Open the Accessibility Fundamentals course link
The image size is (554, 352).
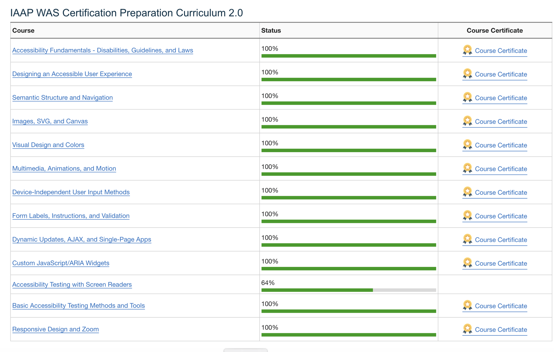click(102, 50)
